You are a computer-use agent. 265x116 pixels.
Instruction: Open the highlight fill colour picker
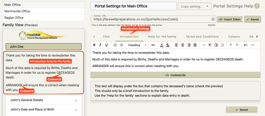coord(168,45)
